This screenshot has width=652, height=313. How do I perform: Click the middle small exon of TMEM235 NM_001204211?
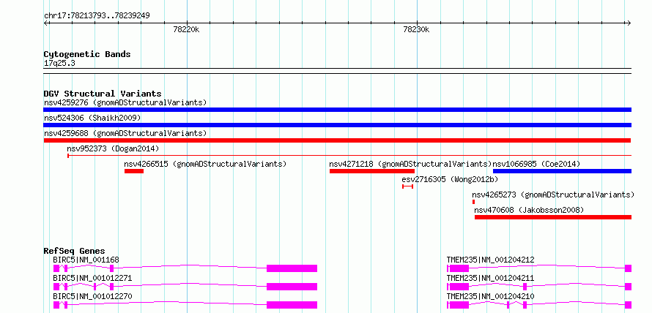525,287
